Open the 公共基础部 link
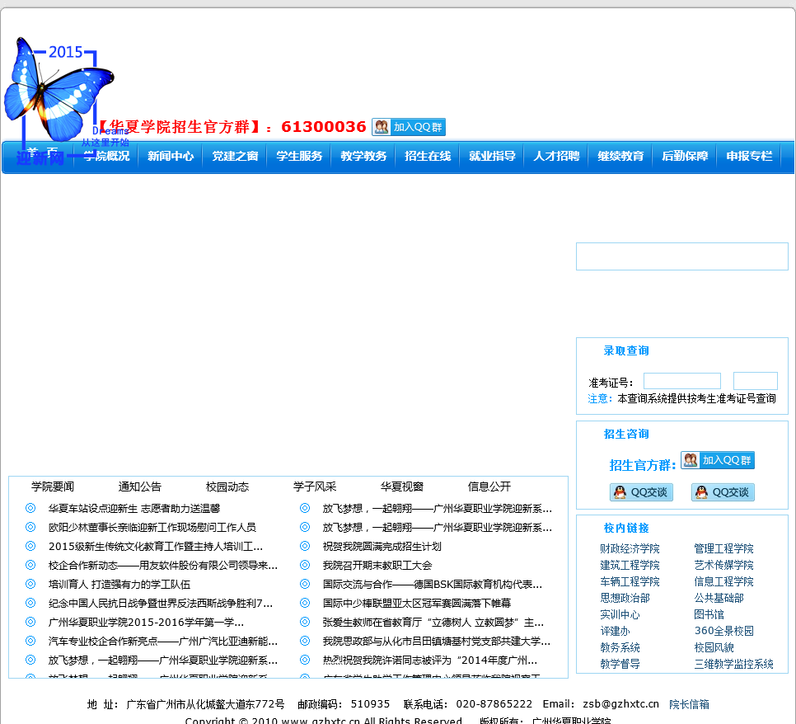Image resolution: width=796 pixels, height=724 pixels. tap(719, 598)
